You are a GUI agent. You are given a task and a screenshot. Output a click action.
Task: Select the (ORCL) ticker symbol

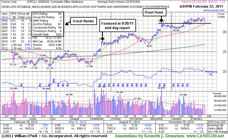click(x=31, y=2)
